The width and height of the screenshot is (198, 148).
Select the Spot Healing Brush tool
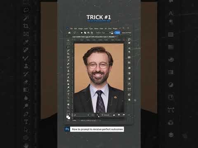[68, 64]
